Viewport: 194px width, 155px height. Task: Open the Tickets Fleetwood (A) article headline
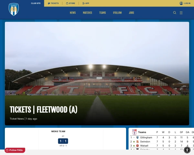point(44,110)
